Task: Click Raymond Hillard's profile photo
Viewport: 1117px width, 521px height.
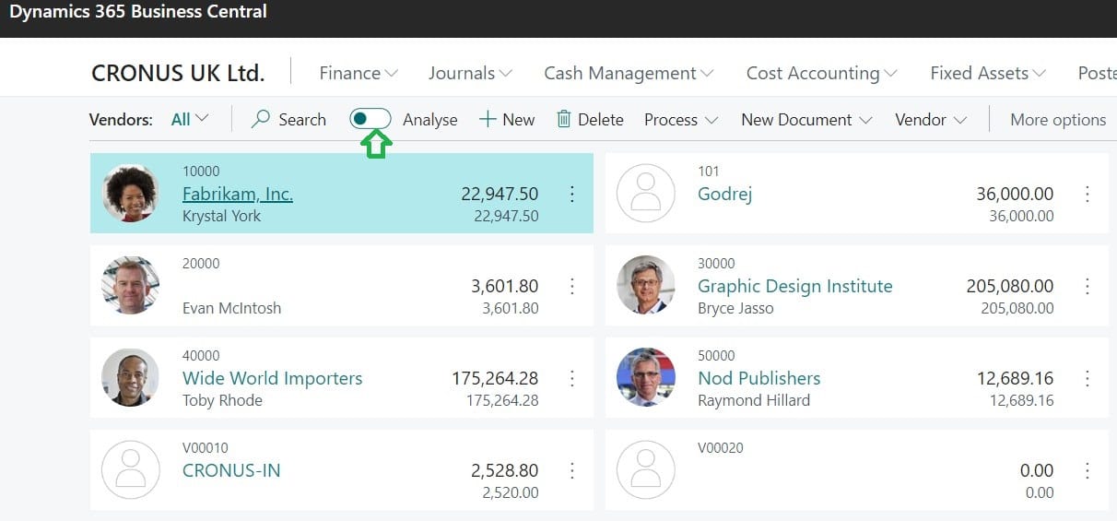Action: tap(646, 377)
